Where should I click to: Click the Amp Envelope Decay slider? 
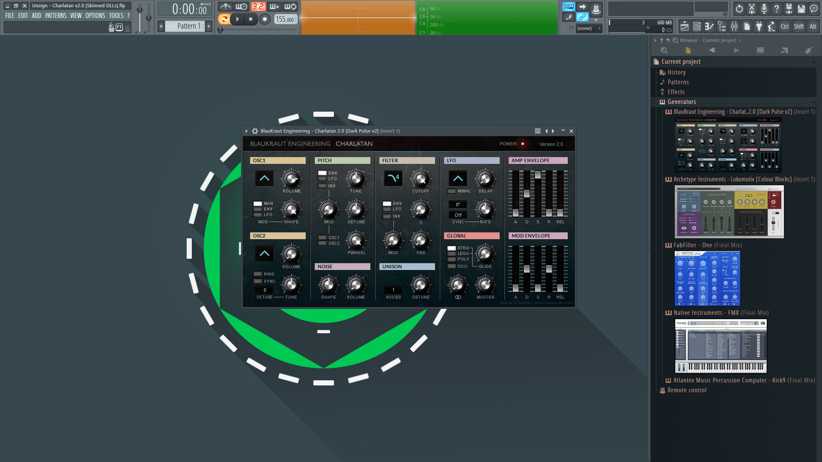point(527,194)
